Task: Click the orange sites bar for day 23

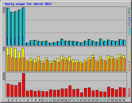Action: pyautogui.click(x=94, y=64)
